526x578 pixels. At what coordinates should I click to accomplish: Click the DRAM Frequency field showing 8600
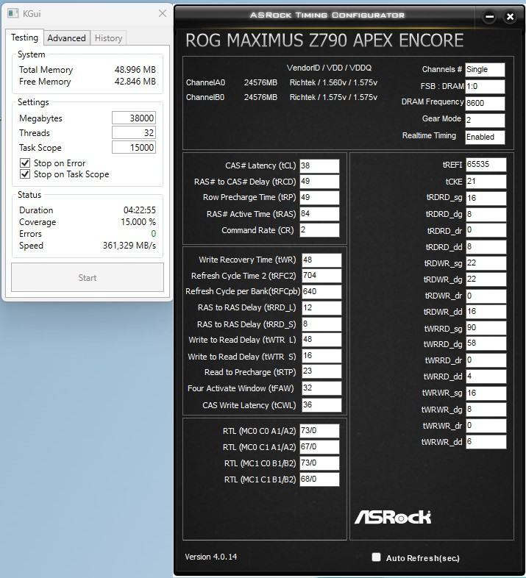tap(485, 103)
